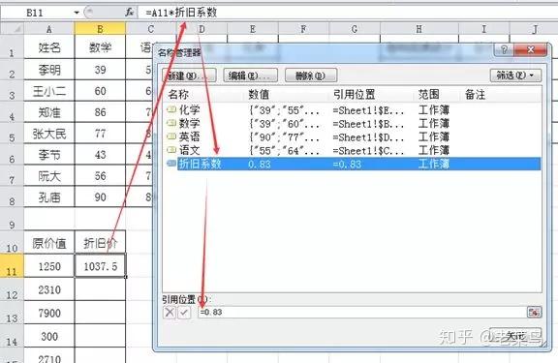Select the 英语 name entry

(353, 137)
